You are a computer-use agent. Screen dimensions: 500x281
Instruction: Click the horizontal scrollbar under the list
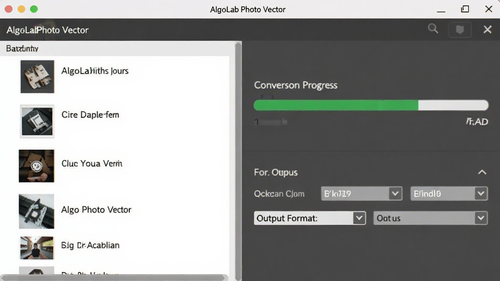pyautogui.click(x=114, y=277)
